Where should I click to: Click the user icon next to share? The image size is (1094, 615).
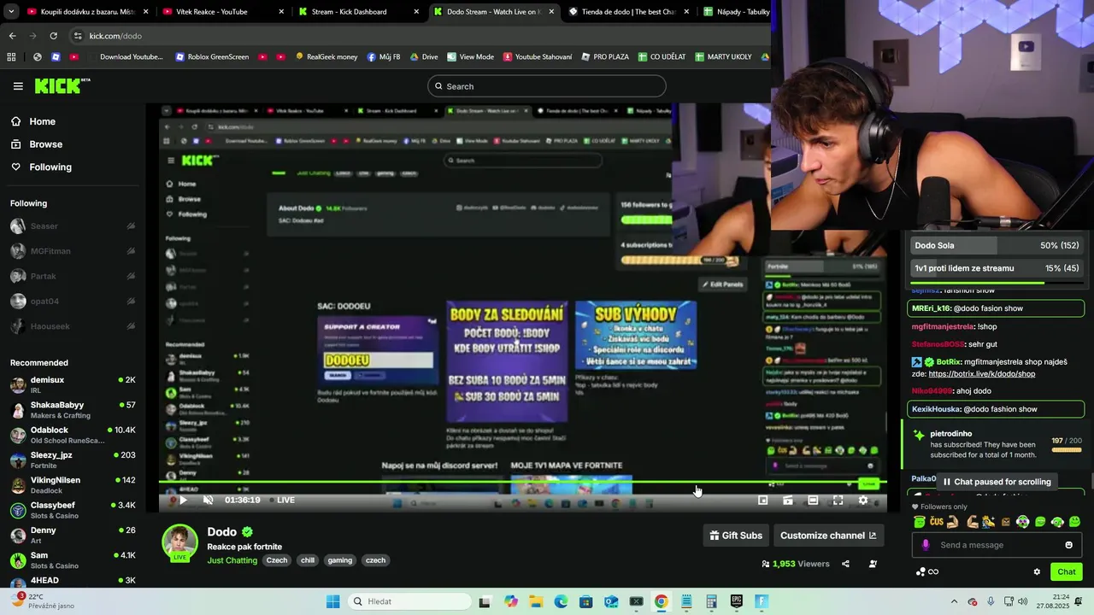(x=873, y=564)
